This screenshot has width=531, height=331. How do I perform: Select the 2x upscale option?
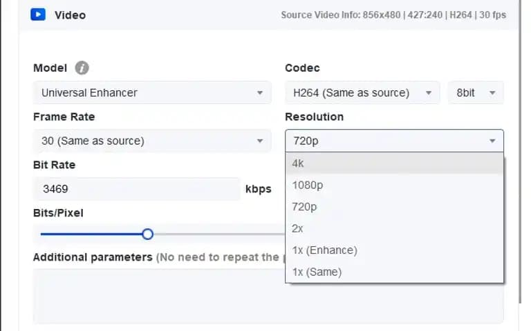394,229
